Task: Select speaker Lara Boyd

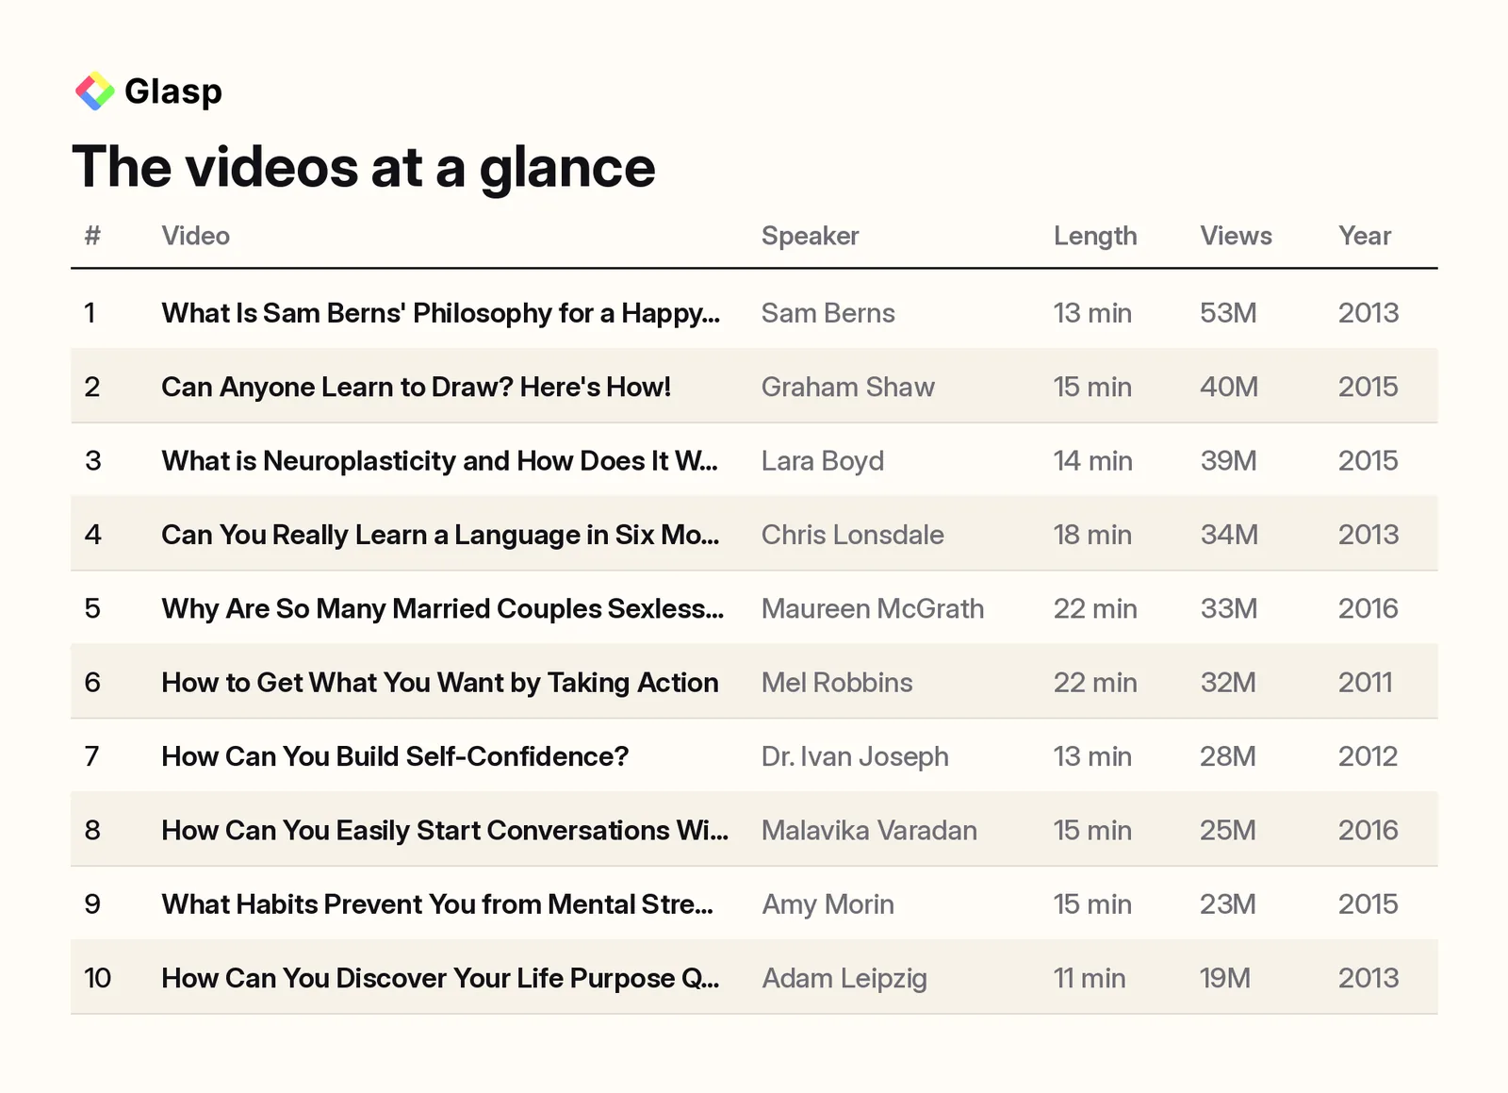Action: 823,461
